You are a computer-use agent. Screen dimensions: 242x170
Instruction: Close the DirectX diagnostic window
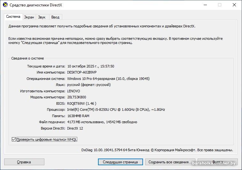click(x=234, y=5)
